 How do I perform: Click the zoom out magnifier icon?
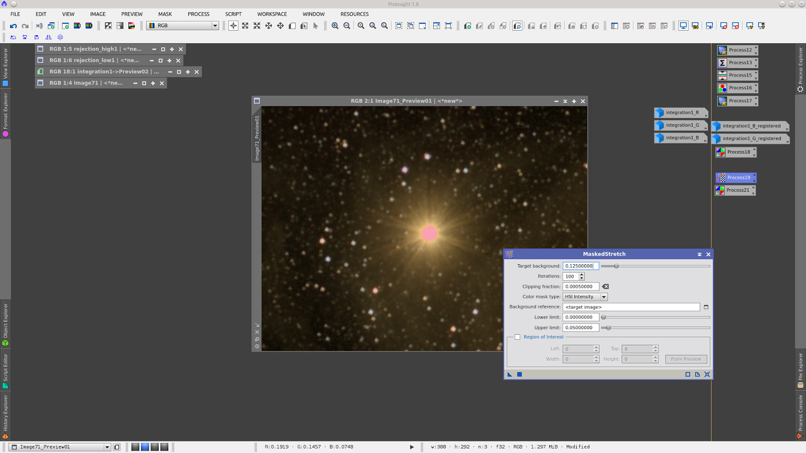[x=347, y=26]
